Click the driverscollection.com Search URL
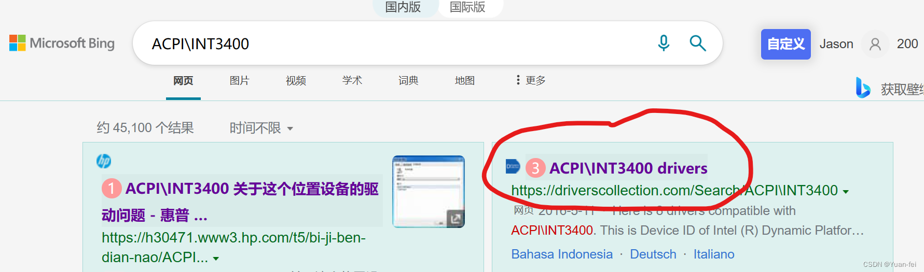 coord(674,191)
